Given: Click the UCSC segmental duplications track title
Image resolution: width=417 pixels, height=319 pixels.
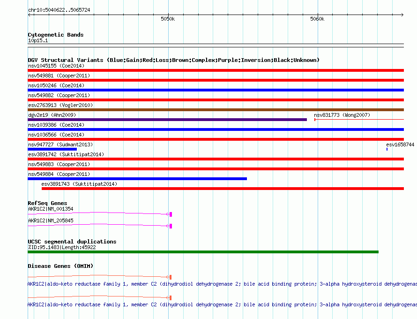Looking at the screenshot, I should click(72, 242).
